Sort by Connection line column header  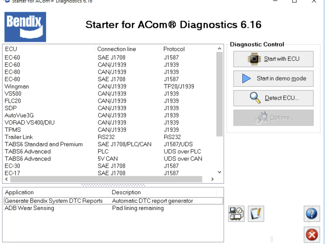tap(128, 49)
